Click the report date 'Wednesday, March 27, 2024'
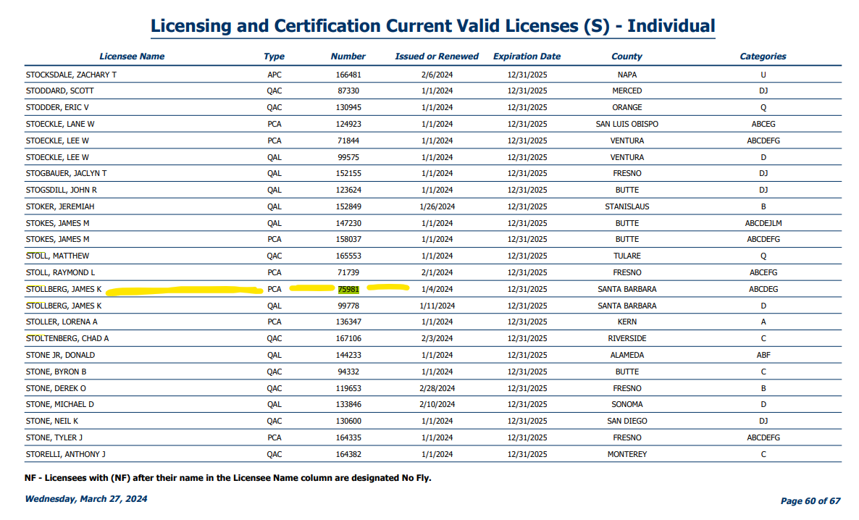Screen dimensions: 859x520 (86, 499)
